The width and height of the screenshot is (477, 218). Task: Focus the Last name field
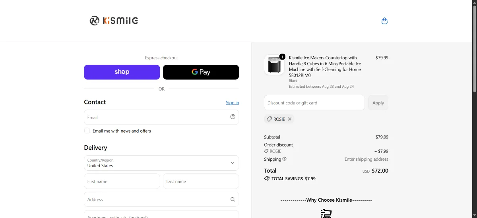201,181
